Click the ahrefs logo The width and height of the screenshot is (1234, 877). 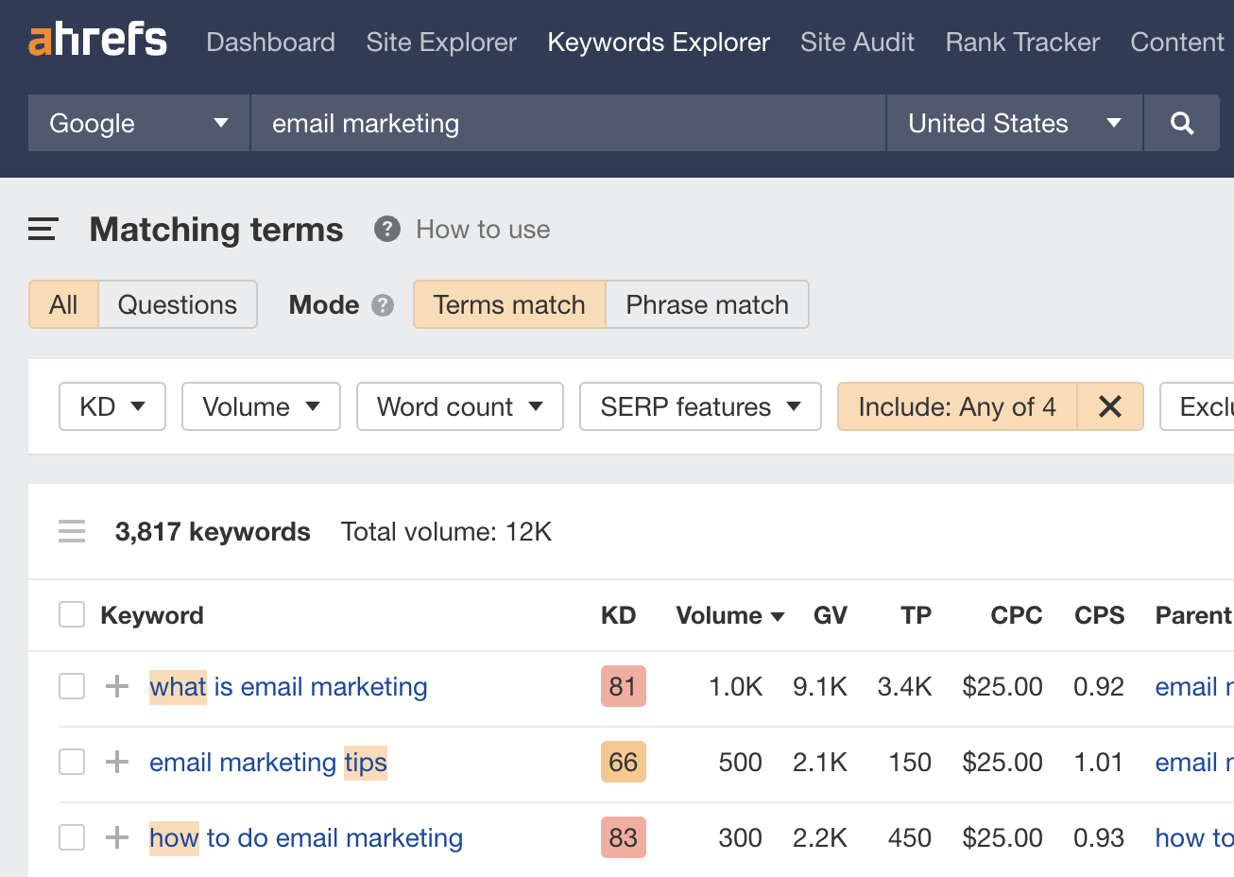96,40
